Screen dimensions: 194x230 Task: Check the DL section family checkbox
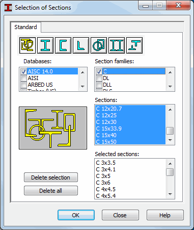coord(99,78)
